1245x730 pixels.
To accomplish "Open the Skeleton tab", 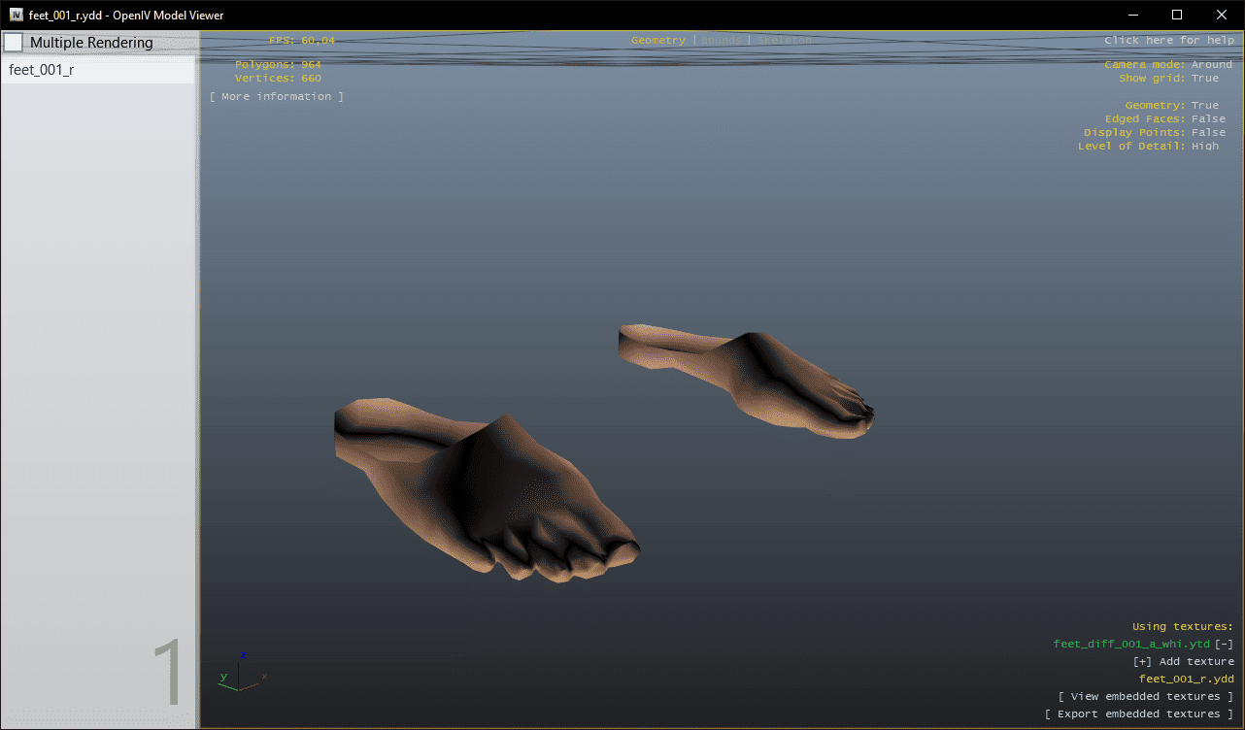I will pos(784,41).
